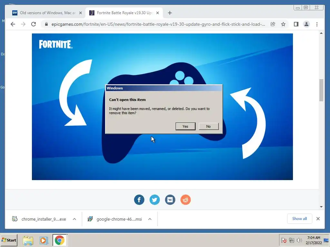
Task: Close the downloads bar
Action: (318, 219)
